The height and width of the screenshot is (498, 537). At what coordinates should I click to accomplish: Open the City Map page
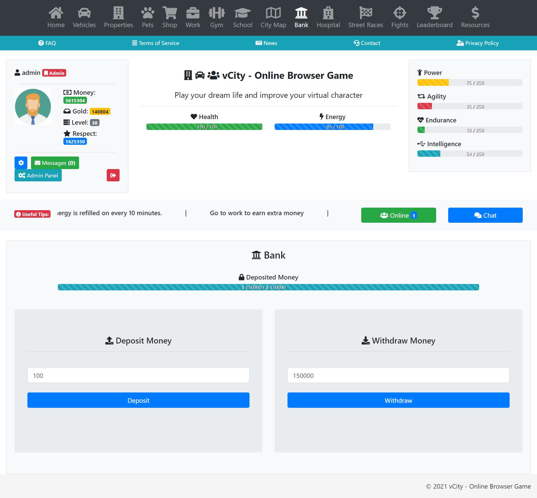273,18
